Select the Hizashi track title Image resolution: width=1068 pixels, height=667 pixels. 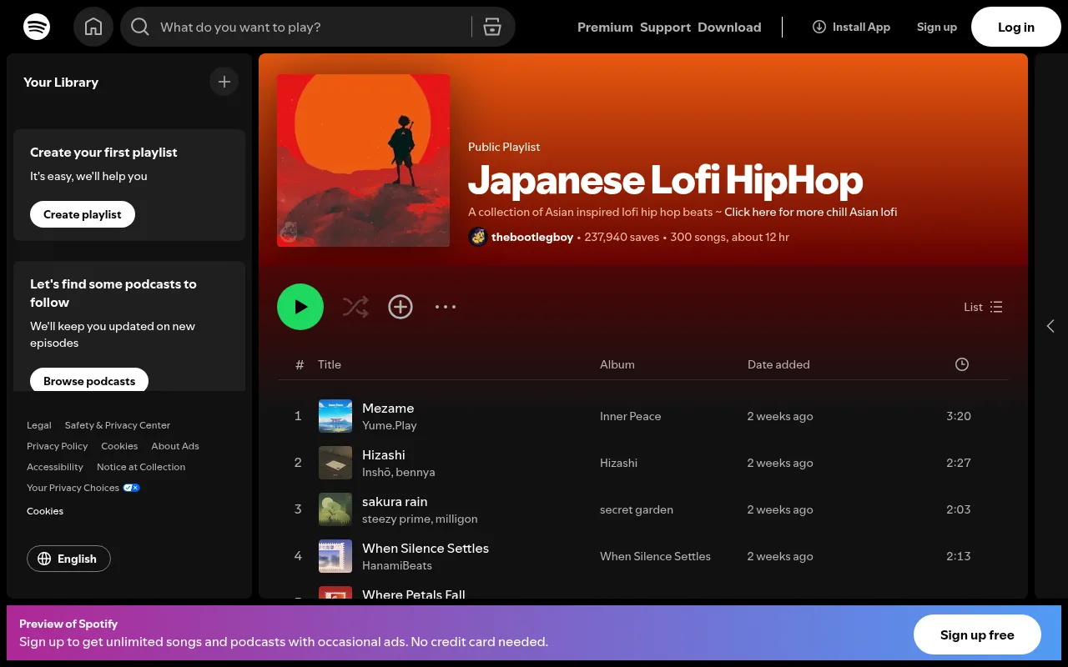pos(384,454)
